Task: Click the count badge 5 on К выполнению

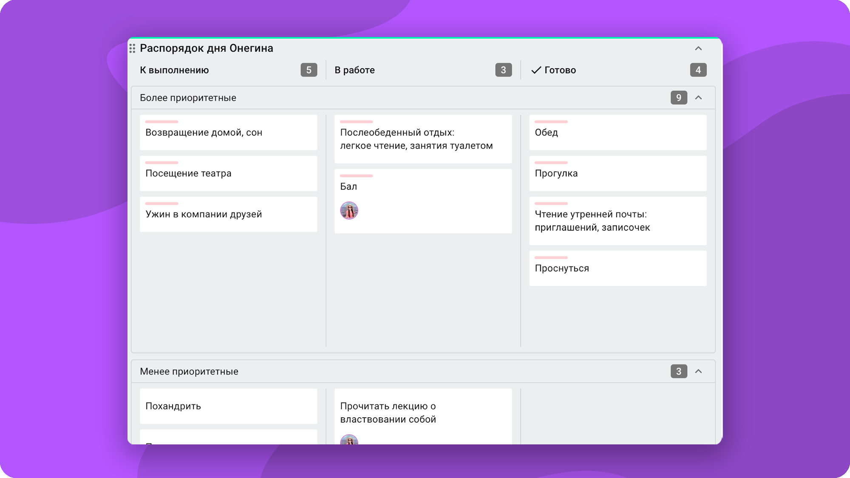Action: [309, 70]
